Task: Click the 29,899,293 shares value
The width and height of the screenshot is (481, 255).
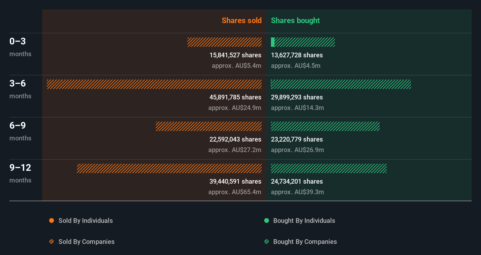Action: click(x=297, y=97)
